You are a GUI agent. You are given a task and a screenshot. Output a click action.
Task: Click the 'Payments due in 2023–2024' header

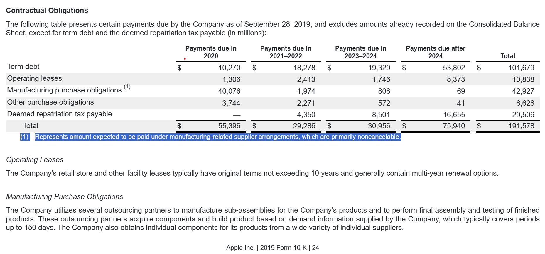click(361, 52)
